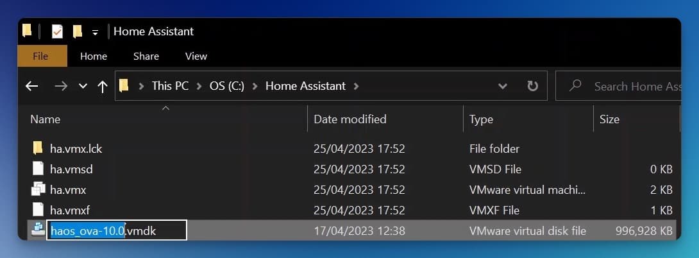This screenshot has width=699, height=258.
Task: Open the recent locations dropdown arrow
Action: [83, 86]
